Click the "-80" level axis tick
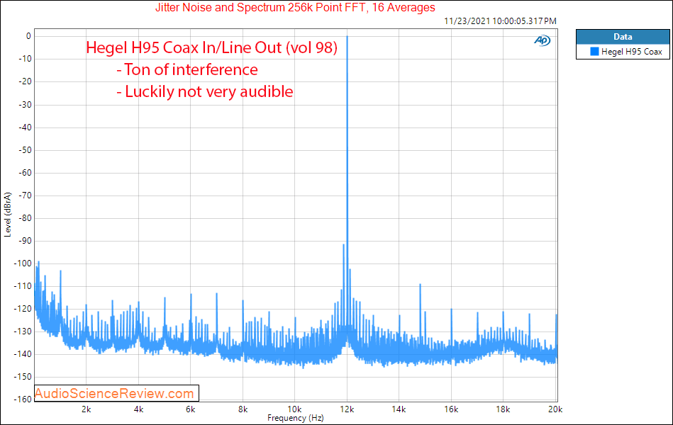Image resolution: width=673 pixels, height=425 pixels. coord(25,218)
